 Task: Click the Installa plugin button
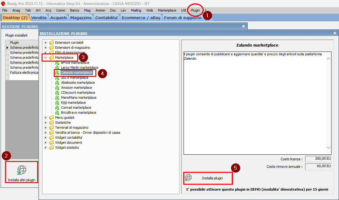tap(208, 178)
